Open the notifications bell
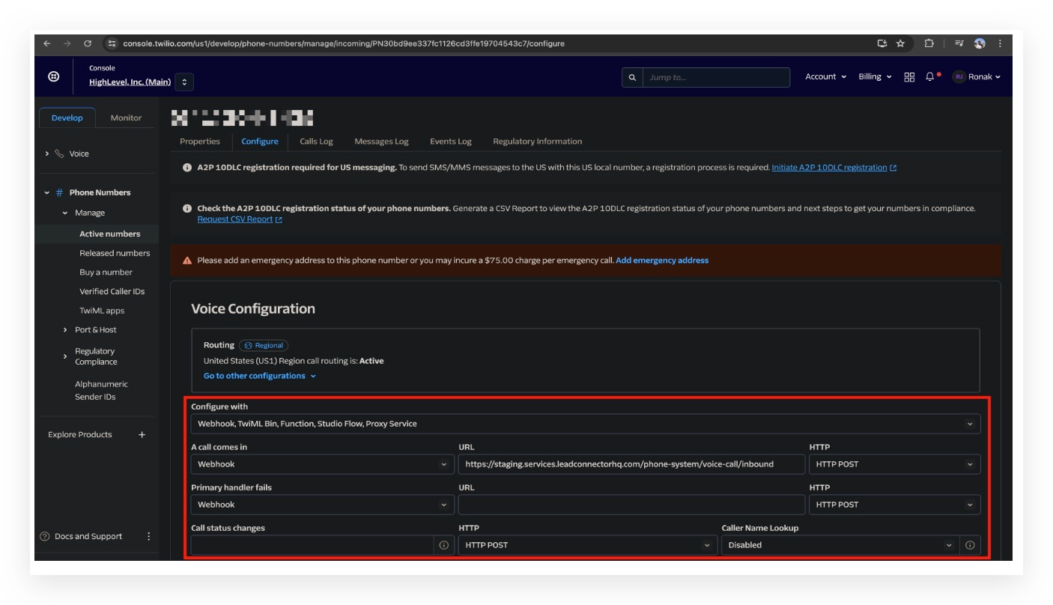Image resolution: width=1053 pixels, height=605 pixels. coord(931,76)
